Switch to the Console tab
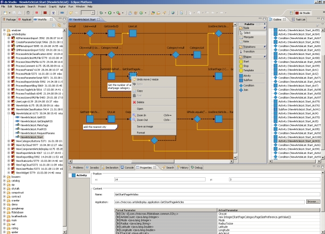The height and width of the screenshot is (234, 325). [128, 167]
